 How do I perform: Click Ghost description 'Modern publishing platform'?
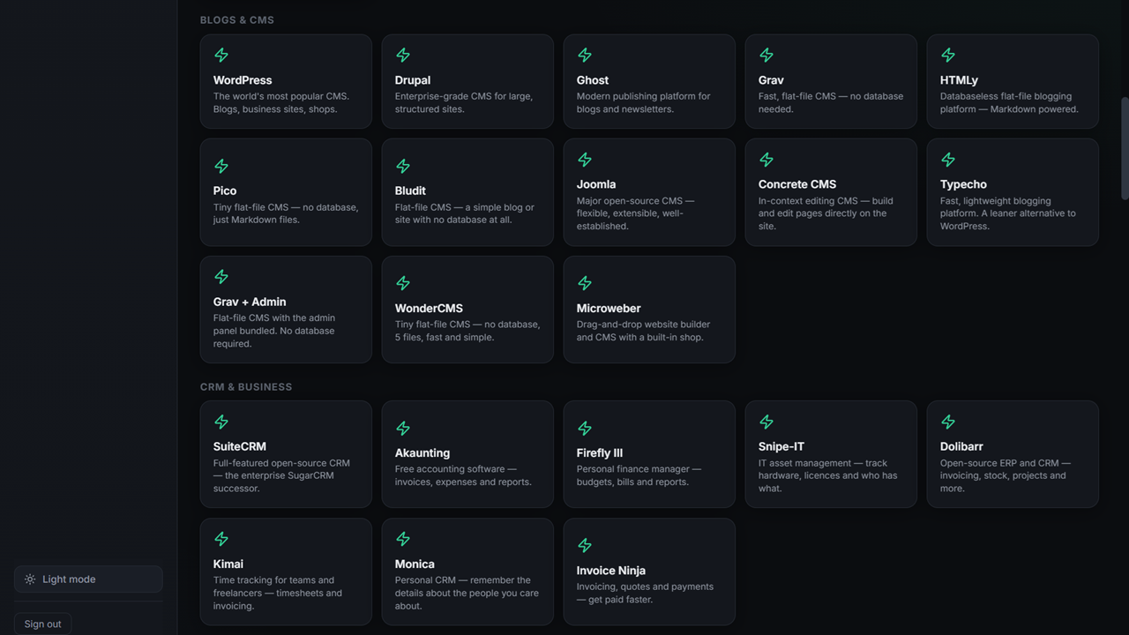click(x=636, y=97)
